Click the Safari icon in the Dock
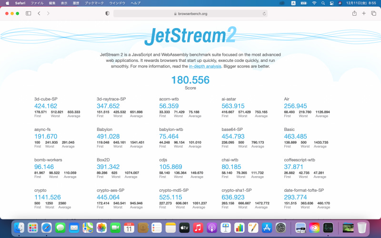Screen dimensions: 381x238 pyautogui.click(x=46, y=228)
